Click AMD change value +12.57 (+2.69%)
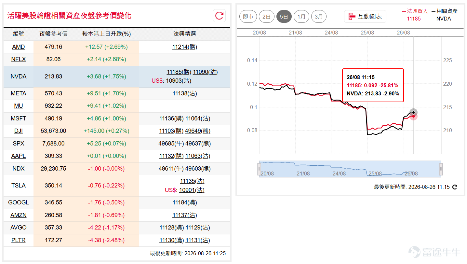467x264 pixels. [x=106, y=47]
